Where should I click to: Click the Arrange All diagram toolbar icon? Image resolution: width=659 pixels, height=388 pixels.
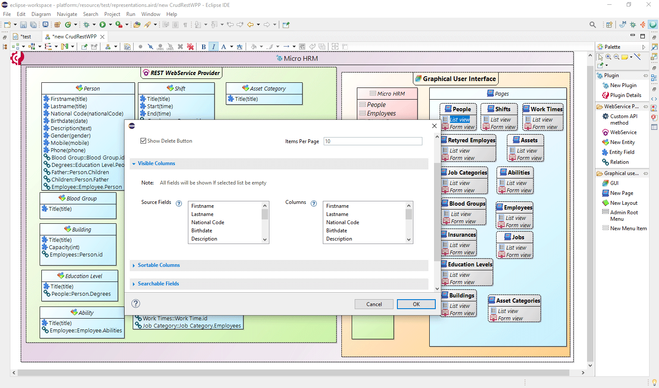pyautogui.click(x=16, y=47)
